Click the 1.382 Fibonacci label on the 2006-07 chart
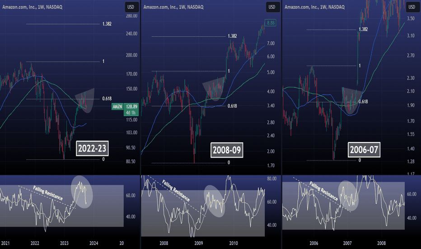Viewport: 421px width, 249px height. coord(363,29)
